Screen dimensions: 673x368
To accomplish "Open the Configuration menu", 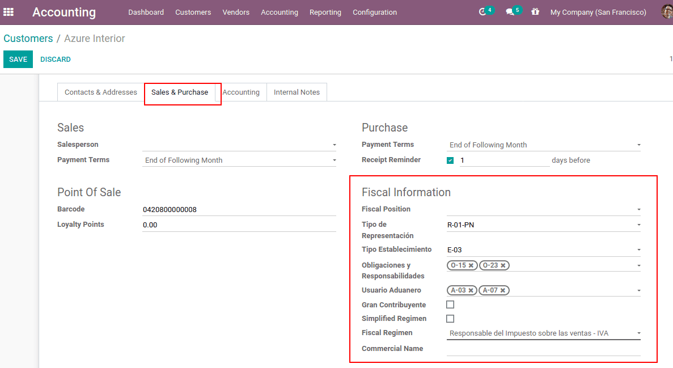I will pyautogui.click(x=375, y=12).
